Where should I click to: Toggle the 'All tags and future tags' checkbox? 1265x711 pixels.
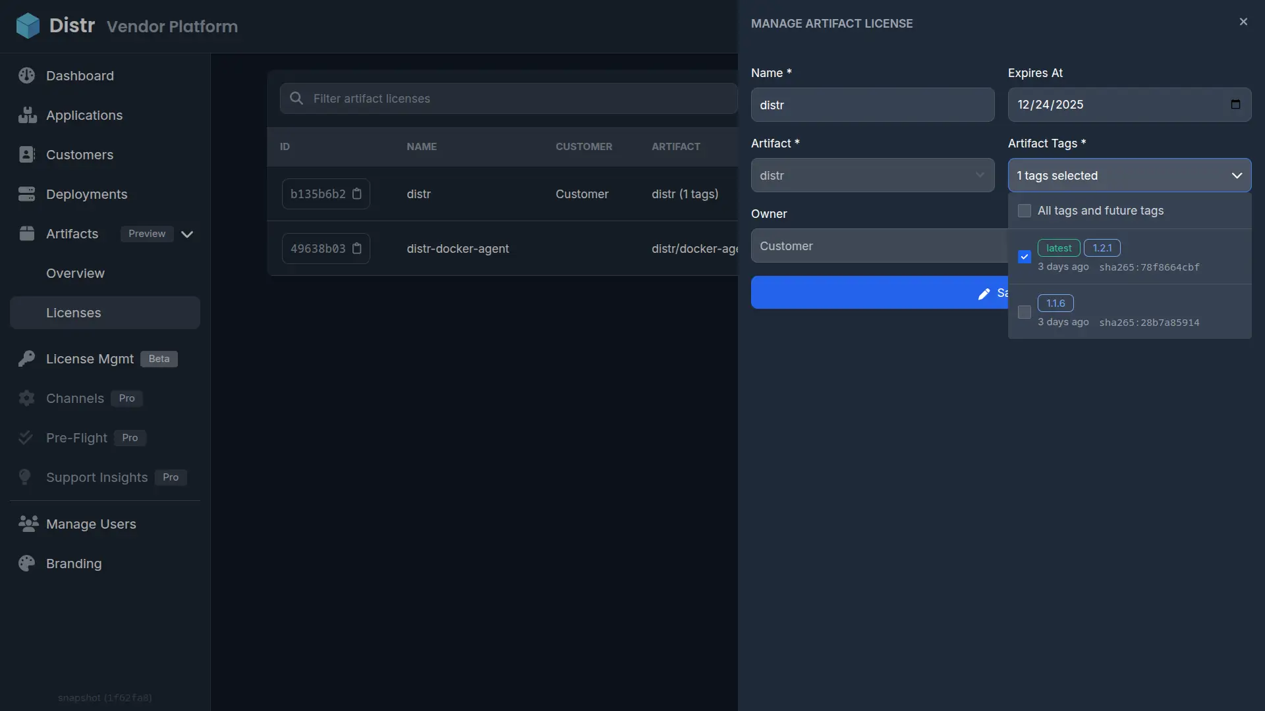pos(1023,211)
